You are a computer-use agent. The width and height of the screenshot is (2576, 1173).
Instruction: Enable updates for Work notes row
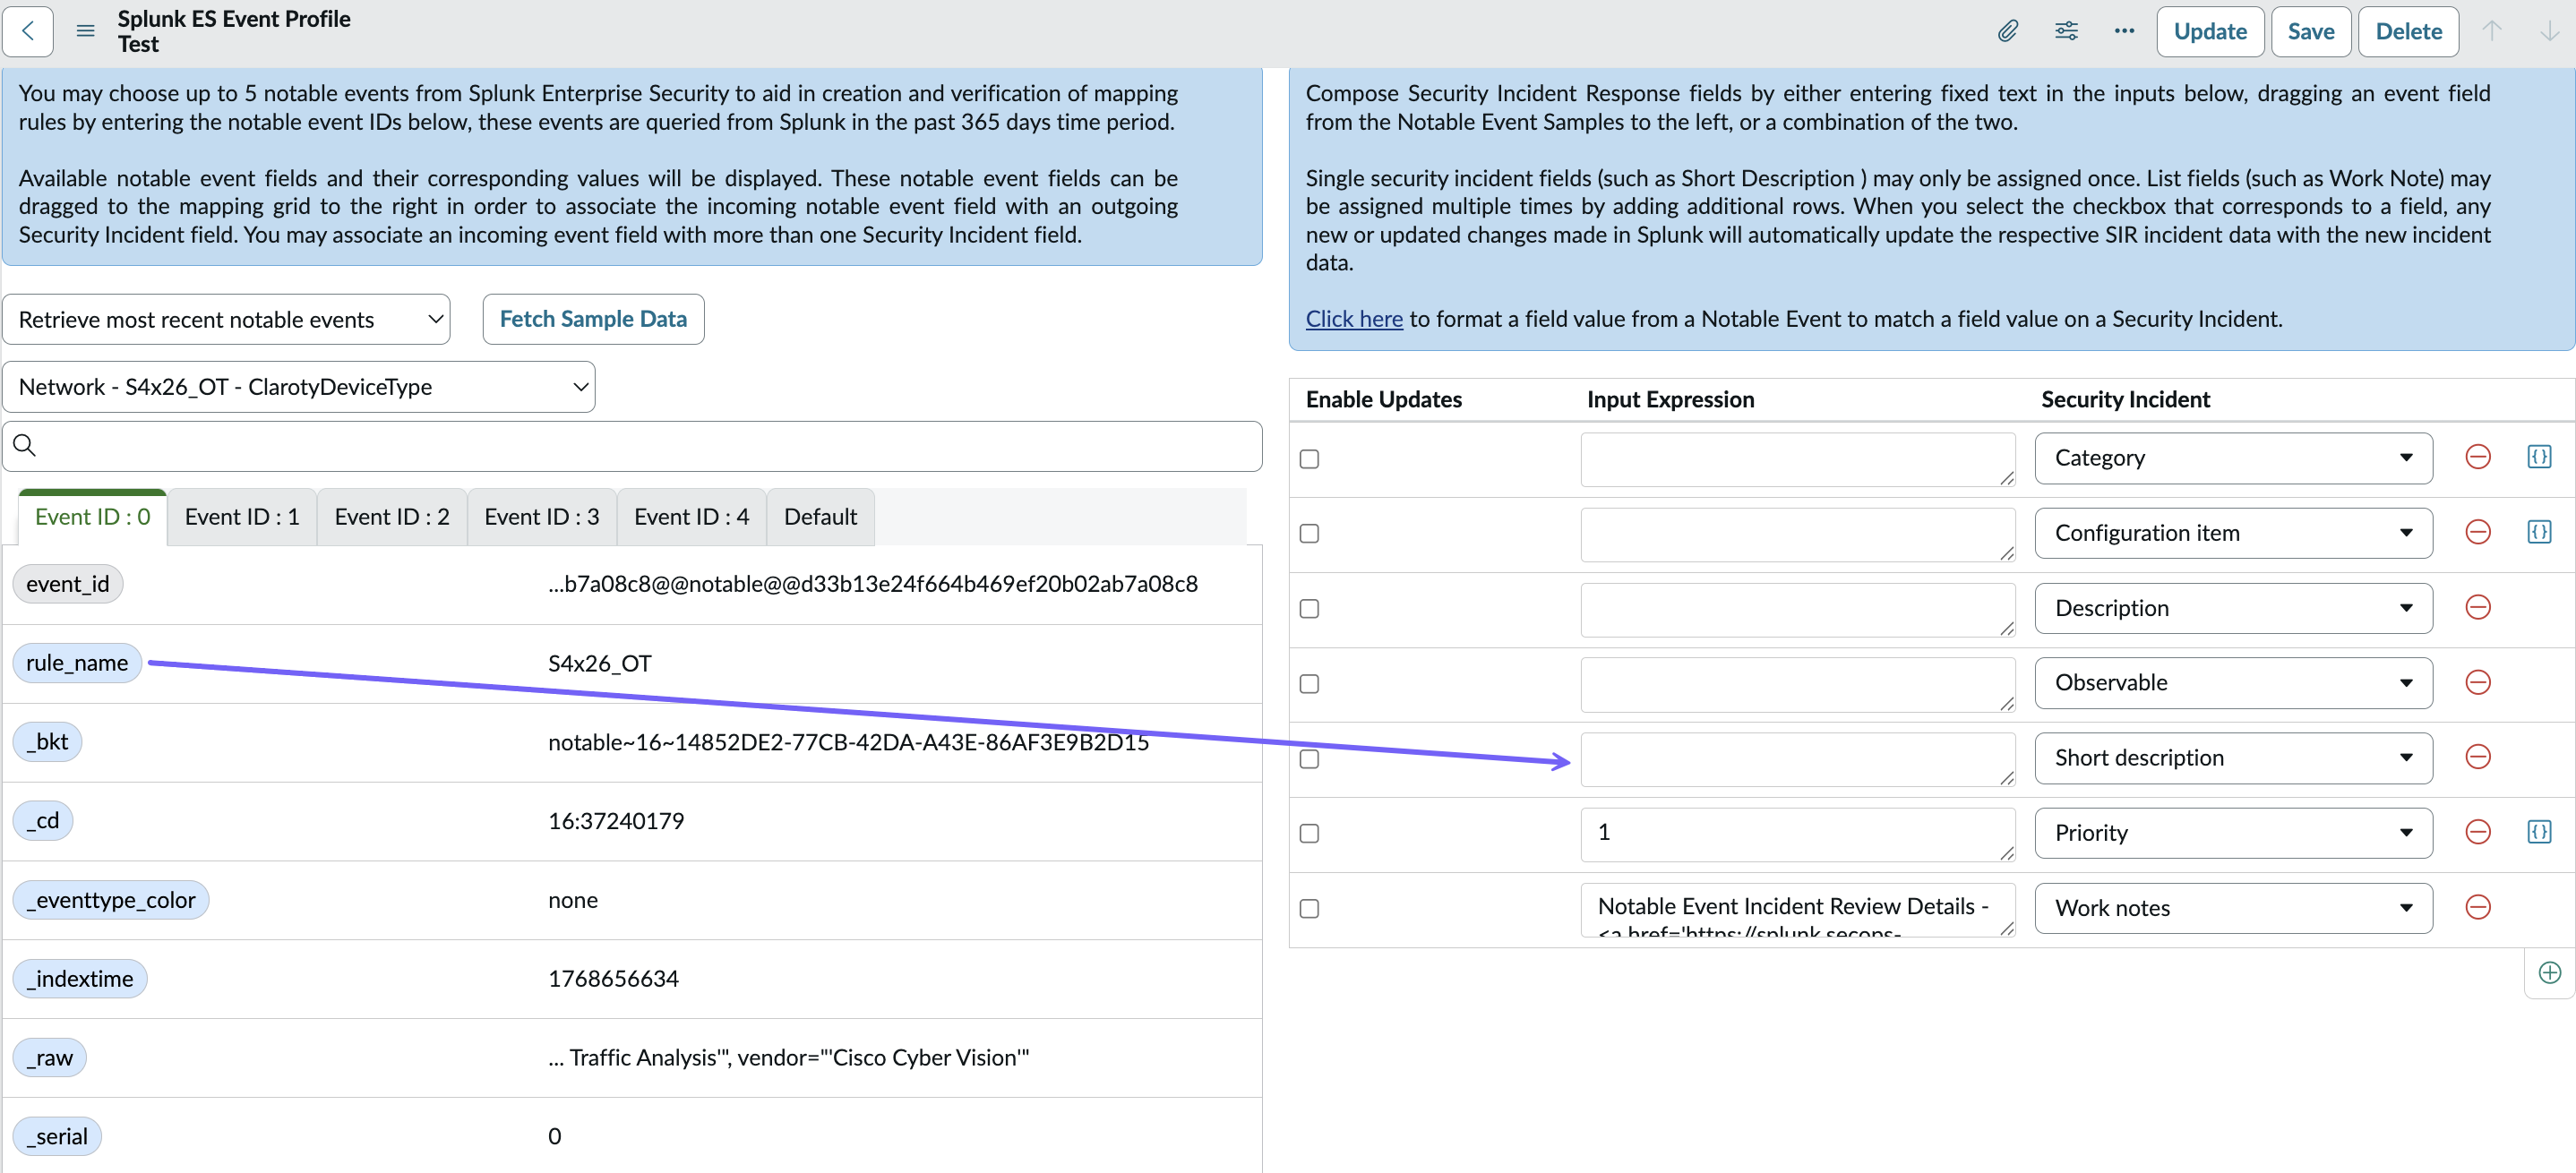(x=1309, y=909)
